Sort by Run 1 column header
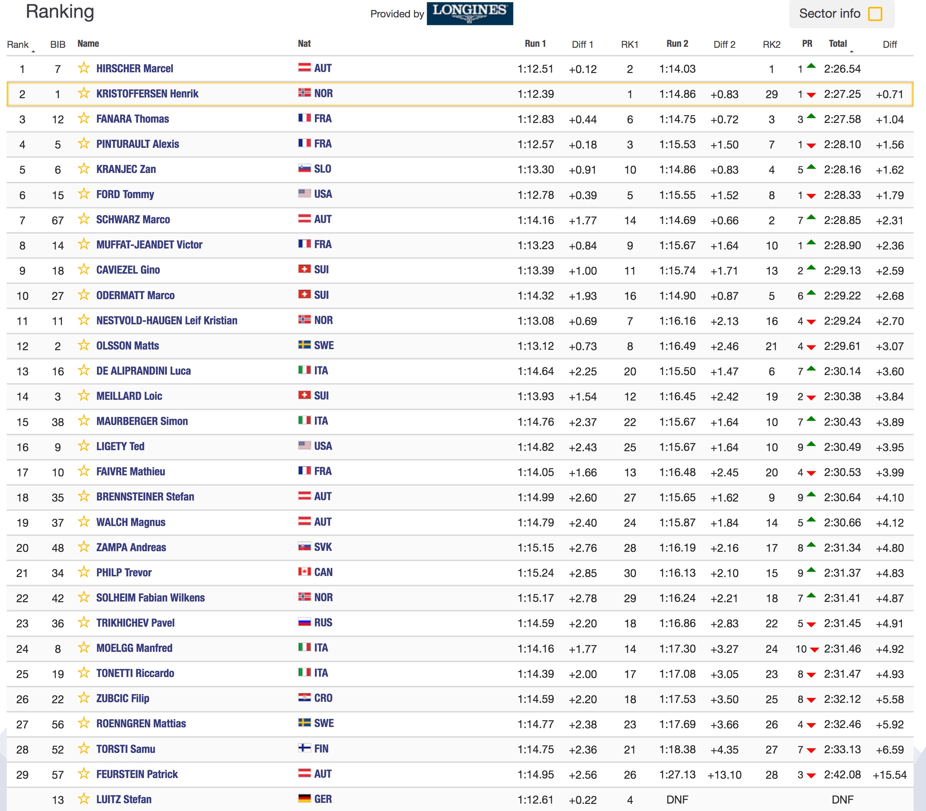 click(535, 44)
